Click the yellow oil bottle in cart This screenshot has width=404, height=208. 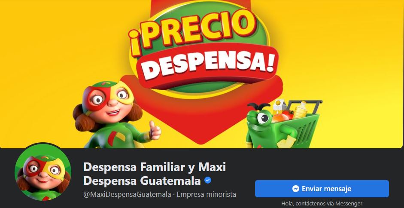point(300,110)
